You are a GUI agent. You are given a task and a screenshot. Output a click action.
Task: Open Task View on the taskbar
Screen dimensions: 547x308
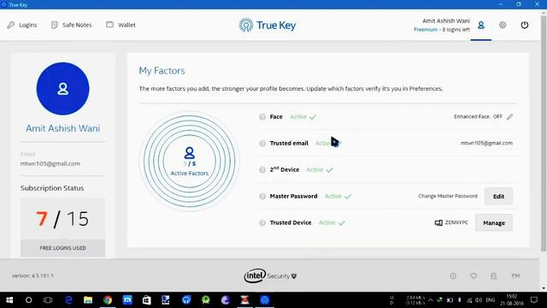point(48,300)
